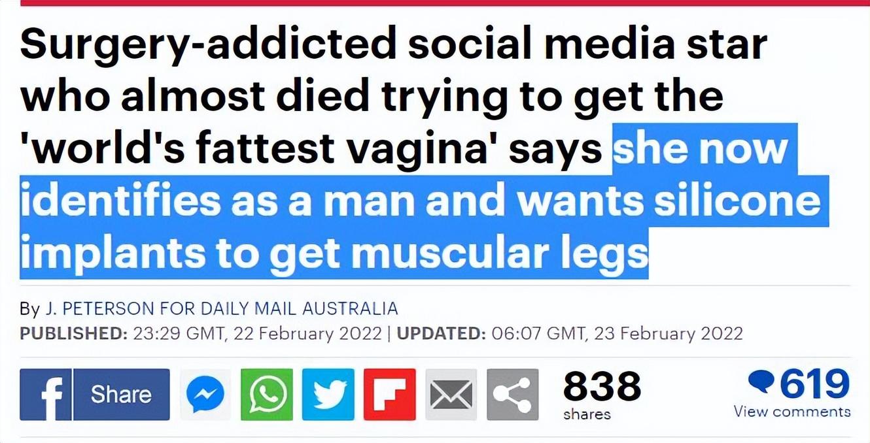Share article on Flipboard

click(x=390, y=394)
